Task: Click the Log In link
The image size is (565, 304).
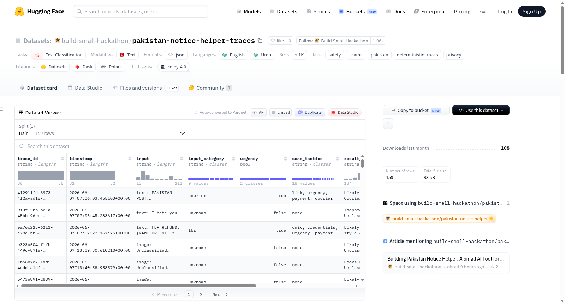Action: (x=505, y=11)
